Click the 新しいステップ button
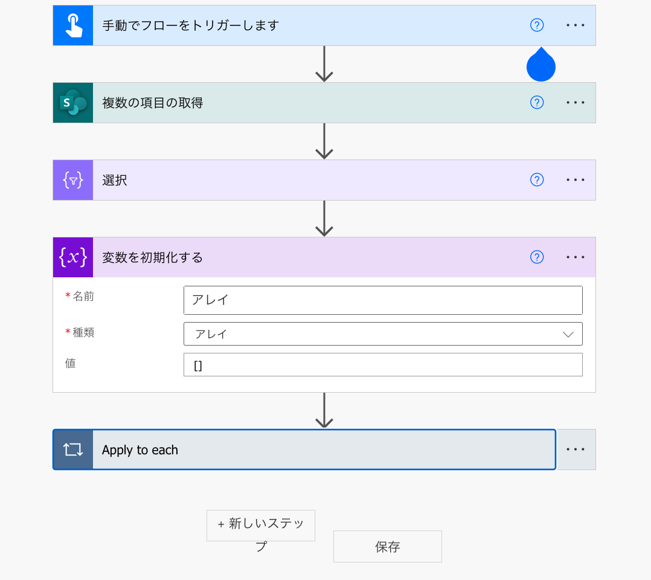The image size is (651, 580). click(260, 526)
